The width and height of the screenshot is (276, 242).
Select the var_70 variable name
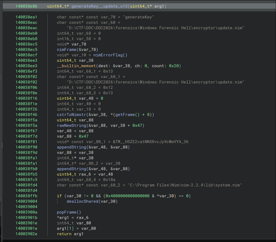point(108,17)
